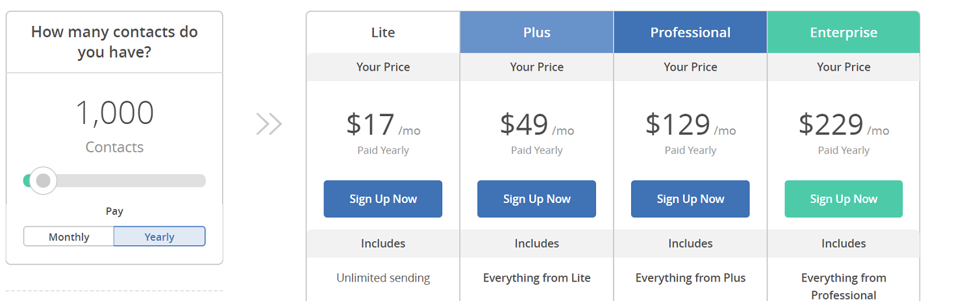Click Sign Up Now for Professional
The height and width of the screenshot is (301, 974).
coord(690,199)
